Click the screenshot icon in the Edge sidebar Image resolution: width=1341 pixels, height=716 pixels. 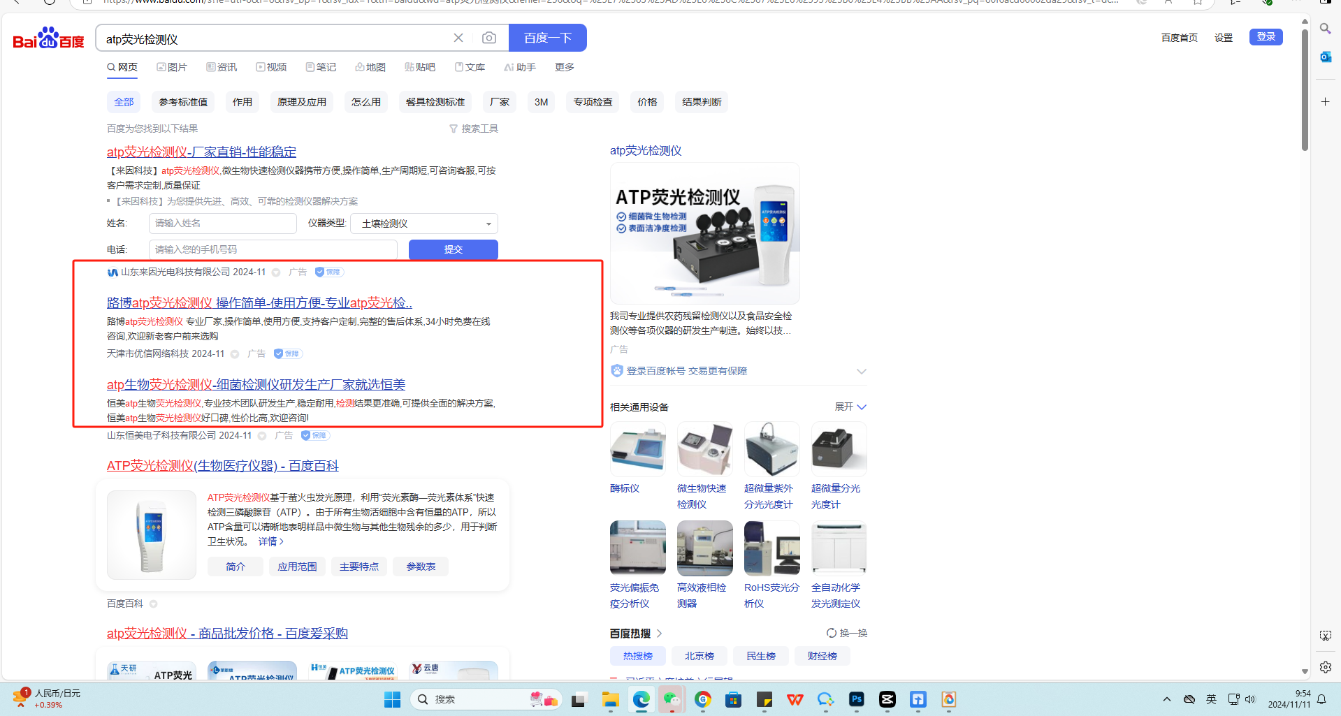pos(1325,636)
